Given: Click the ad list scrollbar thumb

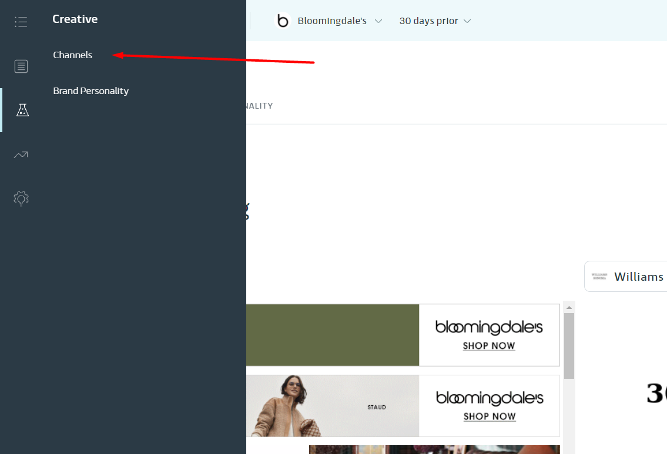Looking at the screenshot, I should (569, 345).
